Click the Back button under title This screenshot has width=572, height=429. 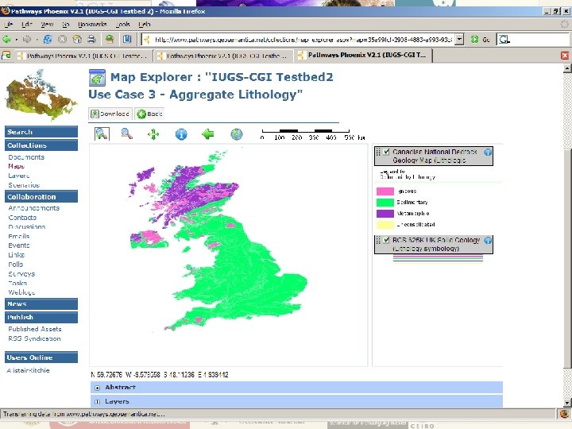tap(149, 114)
